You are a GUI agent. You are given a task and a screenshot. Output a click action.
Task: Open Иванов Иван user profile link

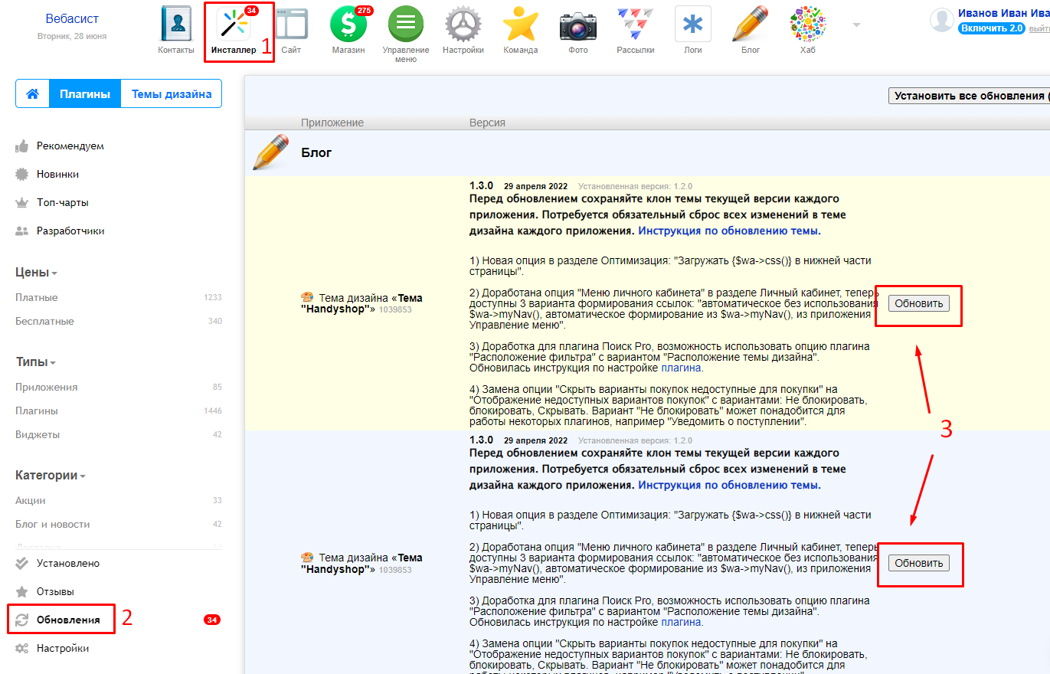tap(1003, 13)
